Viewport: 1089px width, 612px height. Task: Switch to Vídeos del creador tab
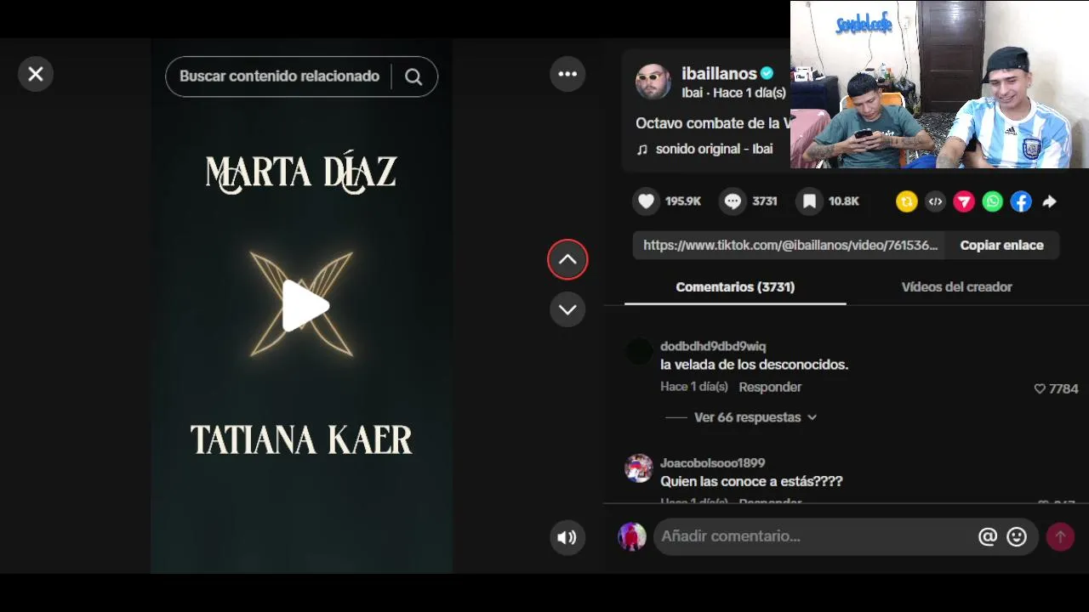[x=956, y=287]
